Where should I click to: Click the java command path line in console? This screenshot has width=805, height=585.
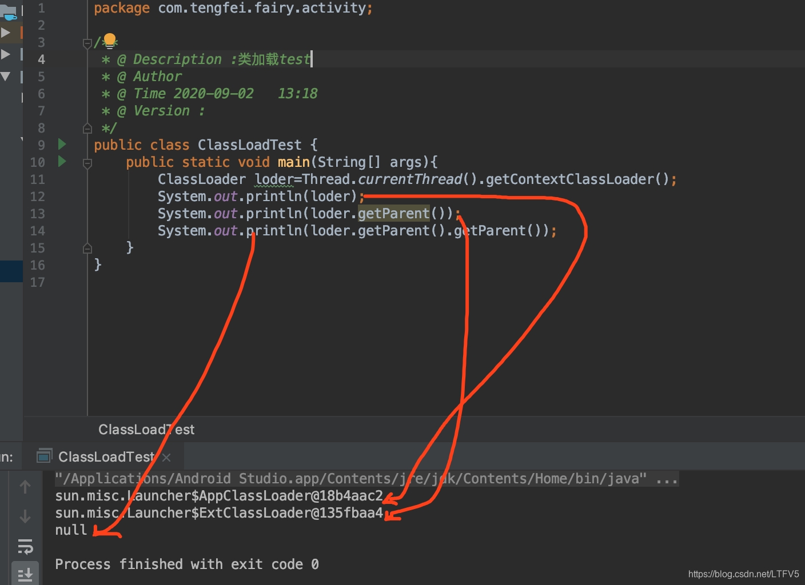pos(366,479)
